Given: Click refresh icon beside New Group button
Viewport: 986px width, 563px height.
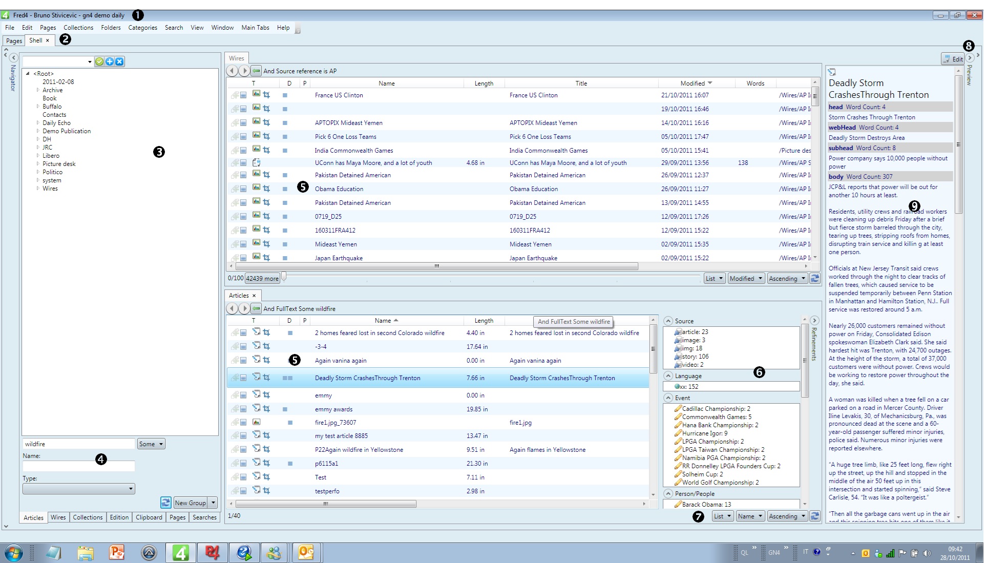Looking at the screenshot, I should (165, 503).
